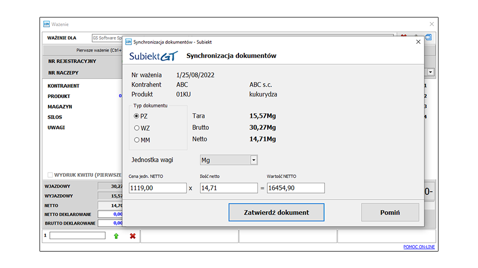478x268 pixels.
Task: Click the Ważenie window title icon
Action: point(47,24)
